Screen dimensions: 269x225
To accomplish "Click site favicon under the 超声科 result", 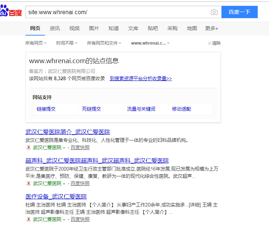I will (x=28, y=183).
